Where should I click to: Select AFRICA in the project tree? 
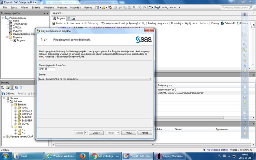[x=17, y=27]
